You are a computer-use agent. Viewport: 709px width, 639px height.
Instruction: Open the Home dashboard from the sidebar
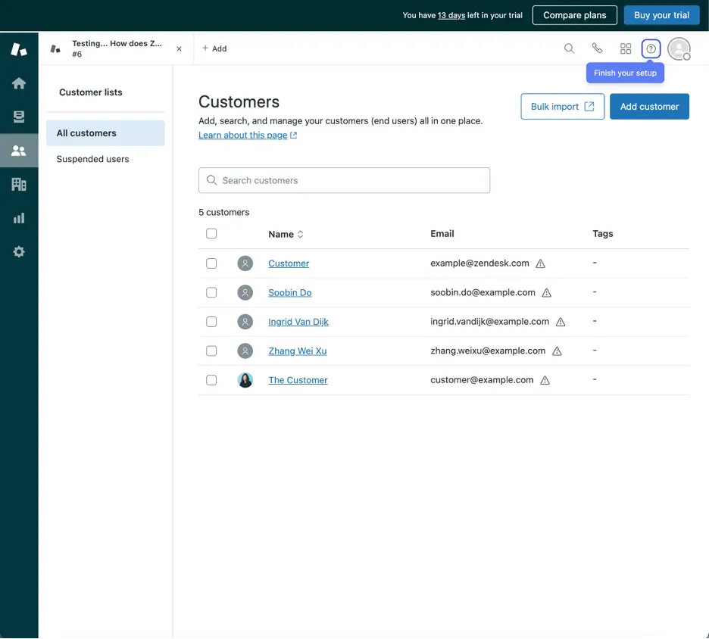tap(19, 83)
